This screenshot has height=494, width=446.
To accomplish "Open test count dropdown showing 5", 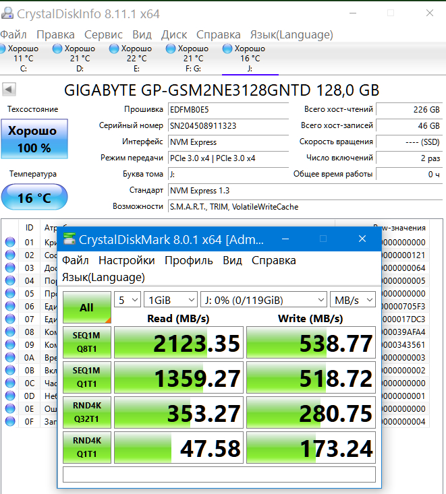I will pos(127,300).
